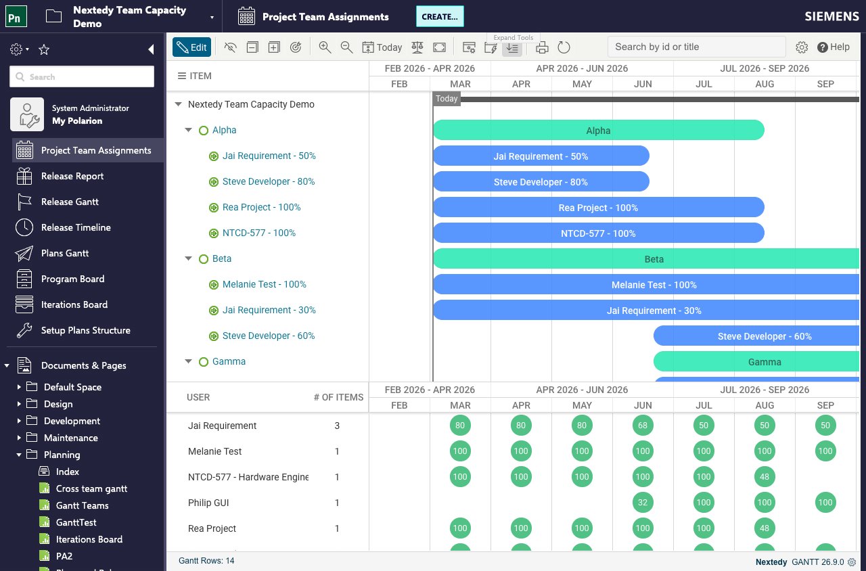Image resolution: width=866 pixels, height=571 pixels.
Task: Expand the Design folder
Action: [19, 404]
